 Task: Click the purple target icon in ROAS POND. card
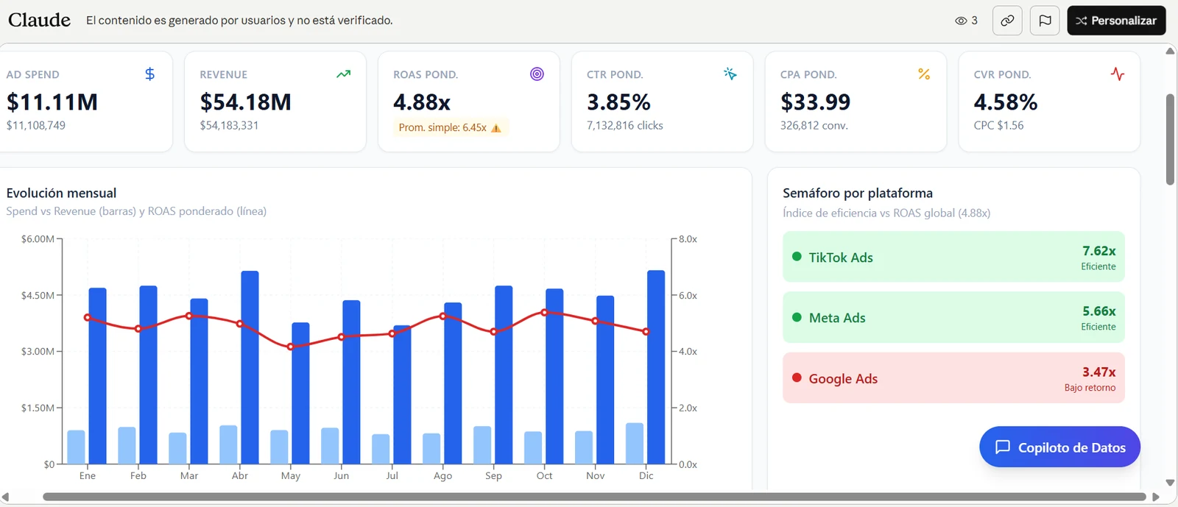pos(537,74)
